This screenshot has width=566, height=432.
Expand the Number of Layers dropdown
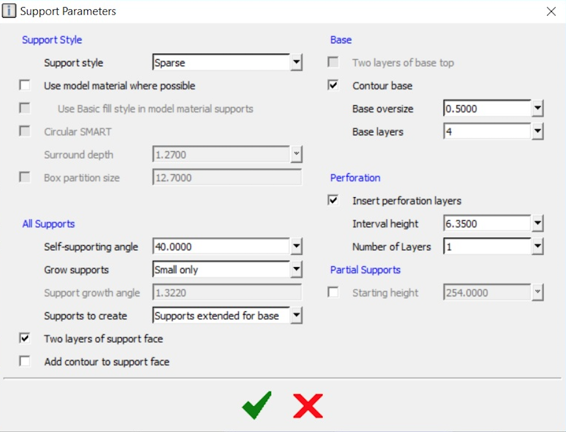[x=537, y=247]
